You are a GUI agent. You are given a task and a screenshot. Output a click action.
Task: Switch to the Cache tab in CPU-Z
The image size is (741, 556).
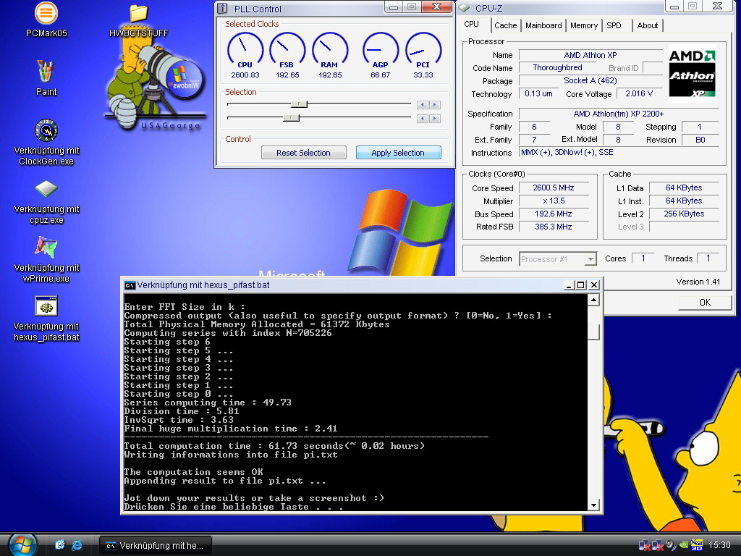pos(505,25)
